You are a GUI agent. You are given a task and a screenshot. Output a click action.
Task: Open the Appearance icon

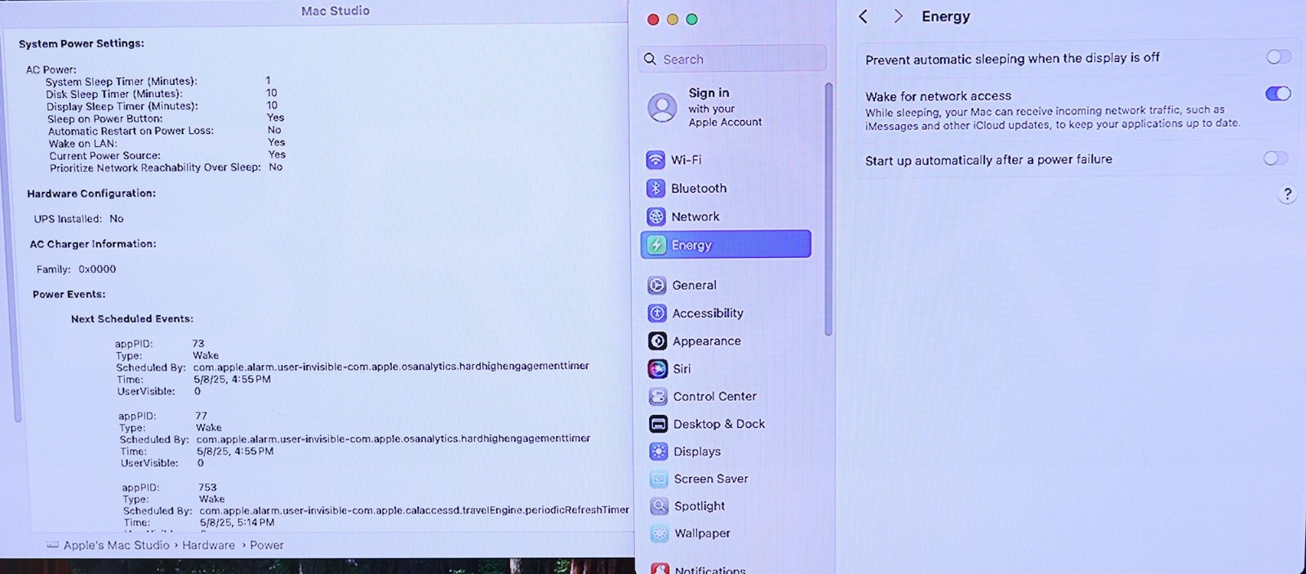click(x=657, y=340)
